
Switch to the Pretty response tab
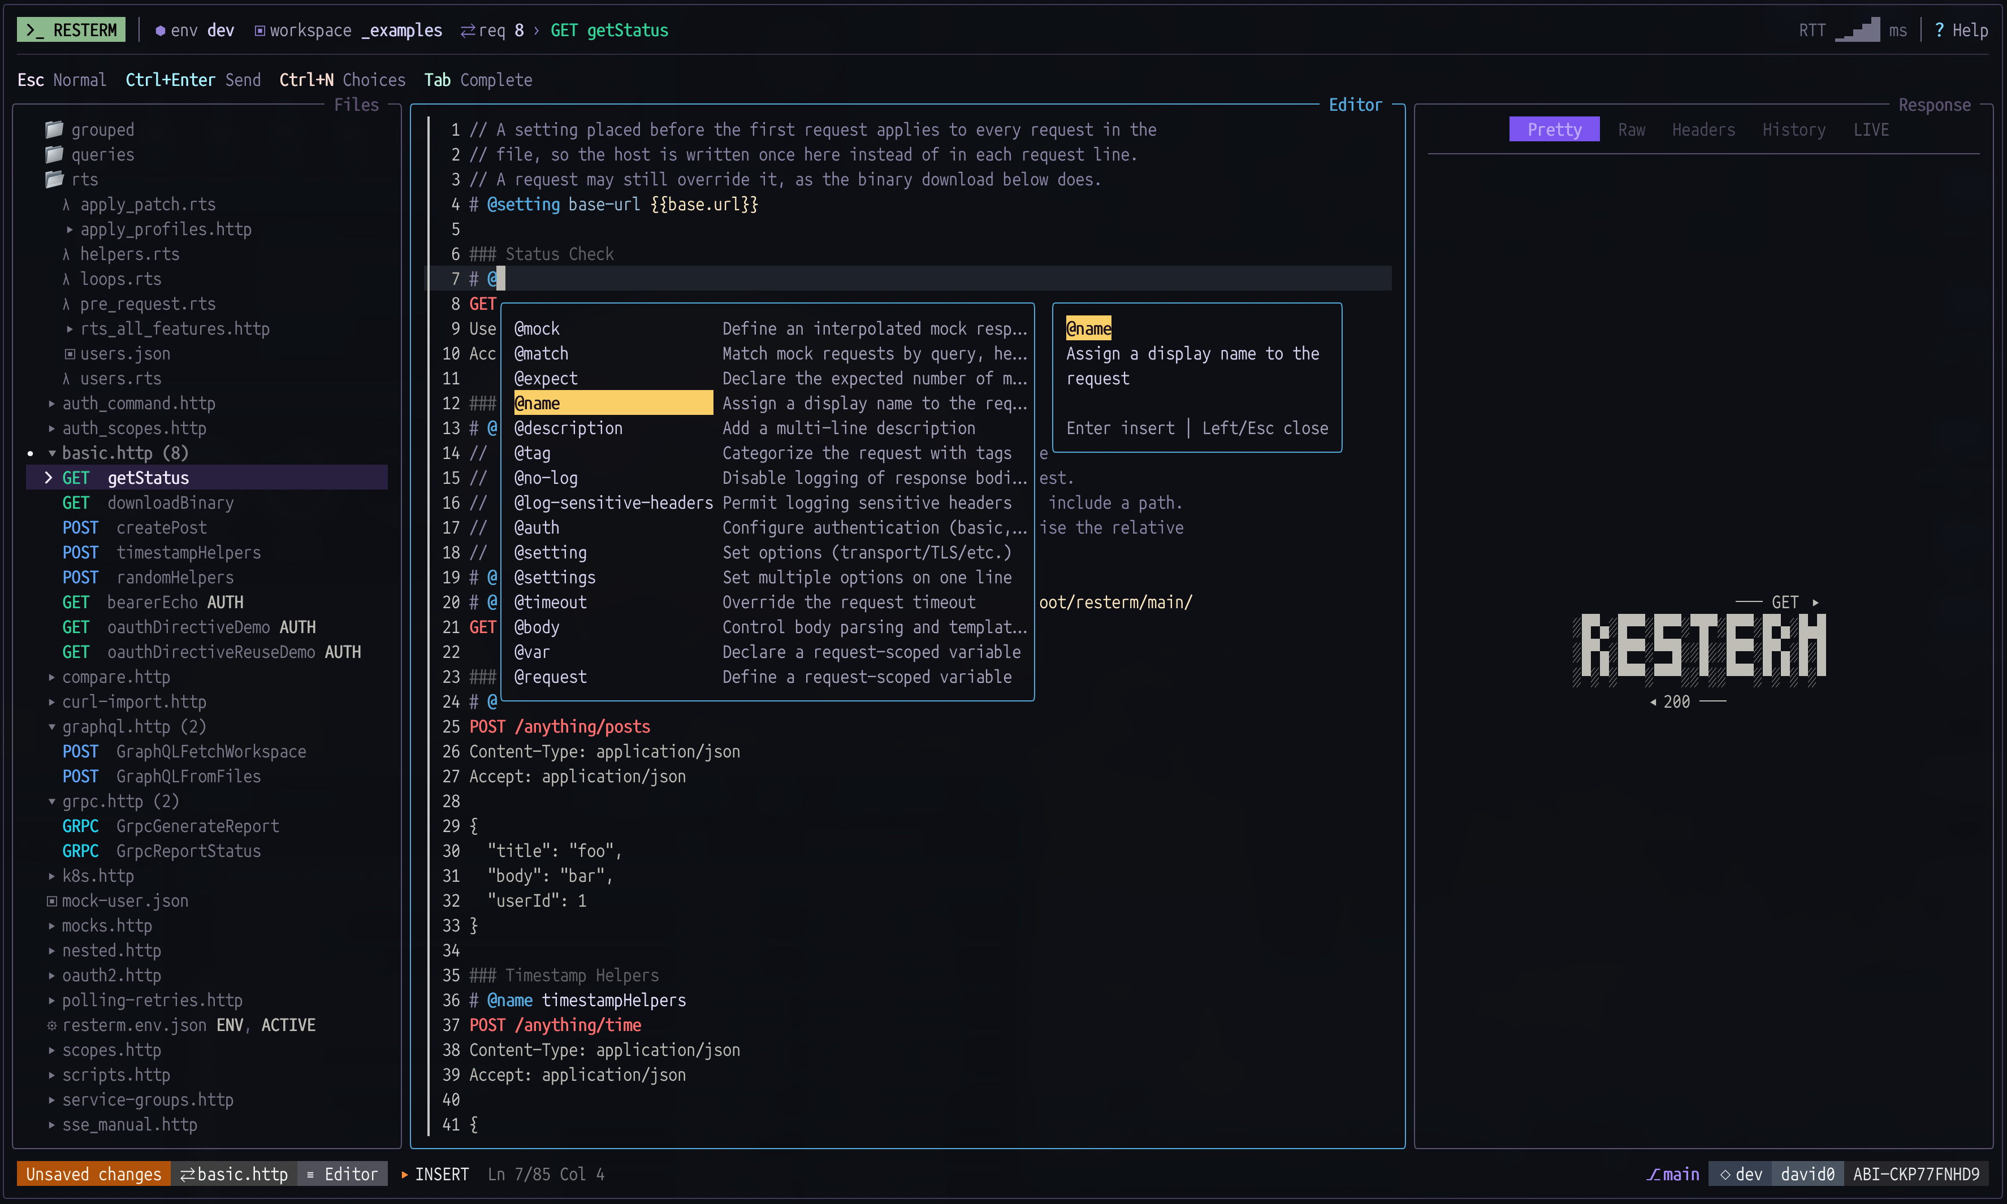(x=1554, y=130)
